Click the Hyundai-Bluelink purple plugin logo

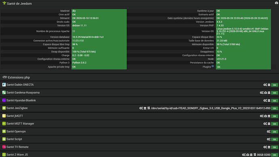point(4,100)
